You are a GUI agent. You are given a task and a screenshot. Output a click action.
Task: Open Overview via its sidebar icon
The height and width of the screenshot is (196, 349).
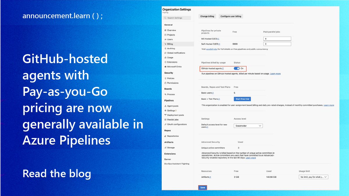point(165,30)
